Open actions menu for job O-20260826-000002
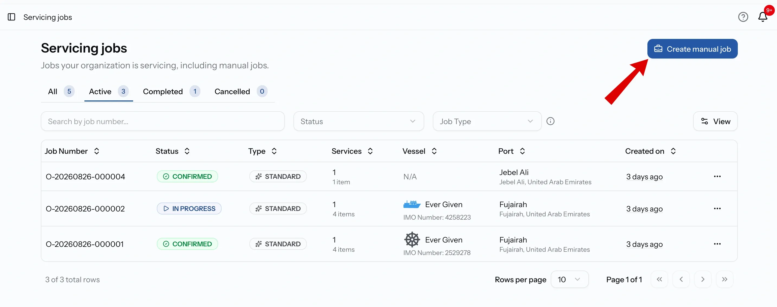Image resolution: width=777 pixels, height=307 pixels. (x=717, y=209)
